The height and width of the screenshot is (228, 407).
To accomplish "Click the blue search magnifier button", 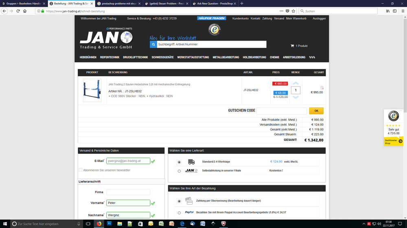I will click(x=153, y=45).
